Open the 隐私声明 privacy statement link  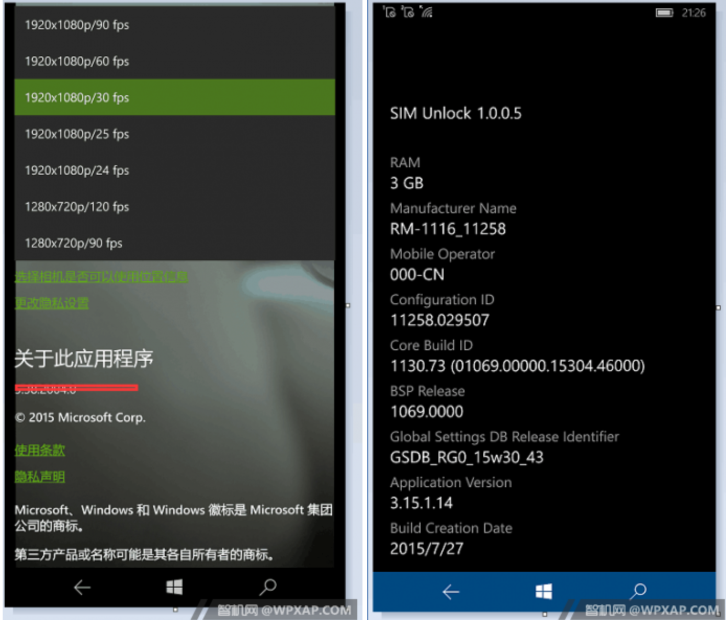[40, 477]
